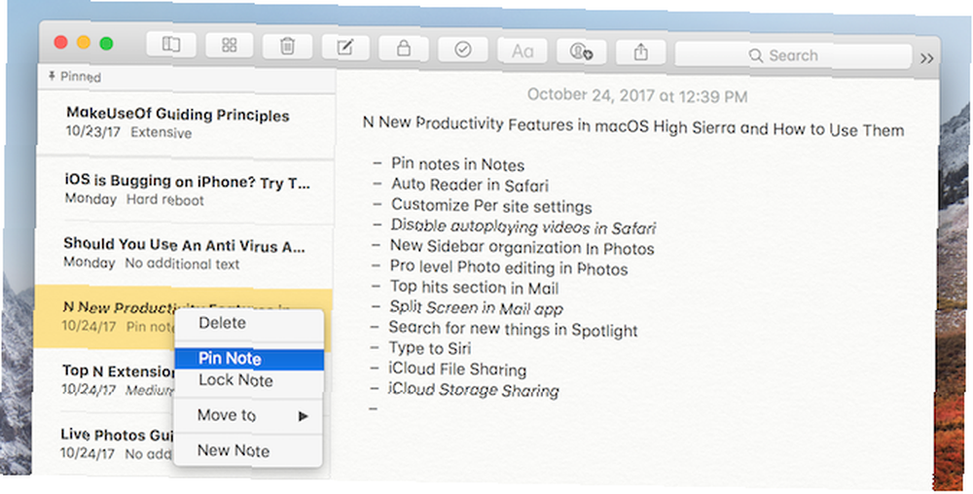Viewport: 973px width, 494px height.
Task: Open MakeUseOf Guiding Principles note
Action: pos(186,123)
